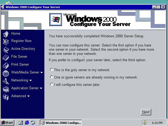The height and width of the screenshot is (126, 168).
Task: Open the Start menu
Action: point(7,123)
